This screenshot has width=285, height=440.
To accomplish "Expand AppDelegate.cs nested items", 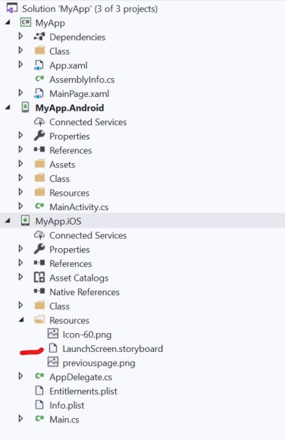I will pos(20,376).
